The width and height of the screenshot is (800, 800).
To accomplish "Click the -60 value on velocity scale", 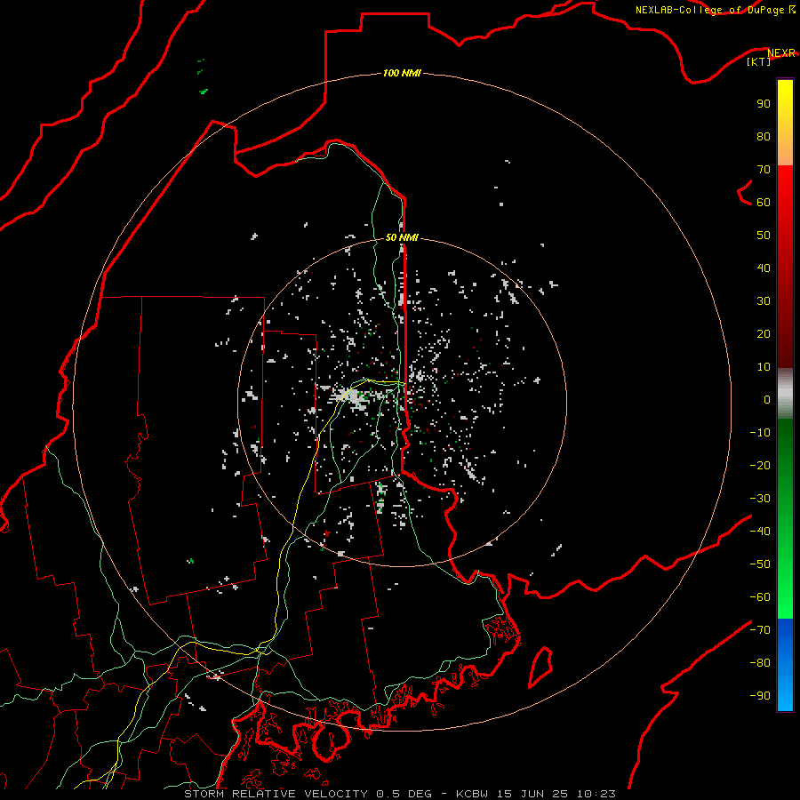I will (760, 597).
